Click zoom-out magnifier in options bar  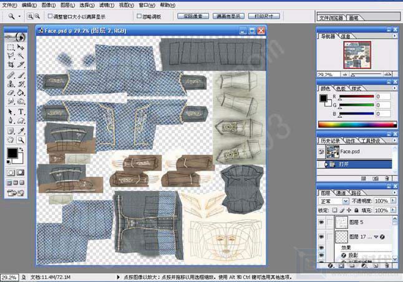[37, 16]
